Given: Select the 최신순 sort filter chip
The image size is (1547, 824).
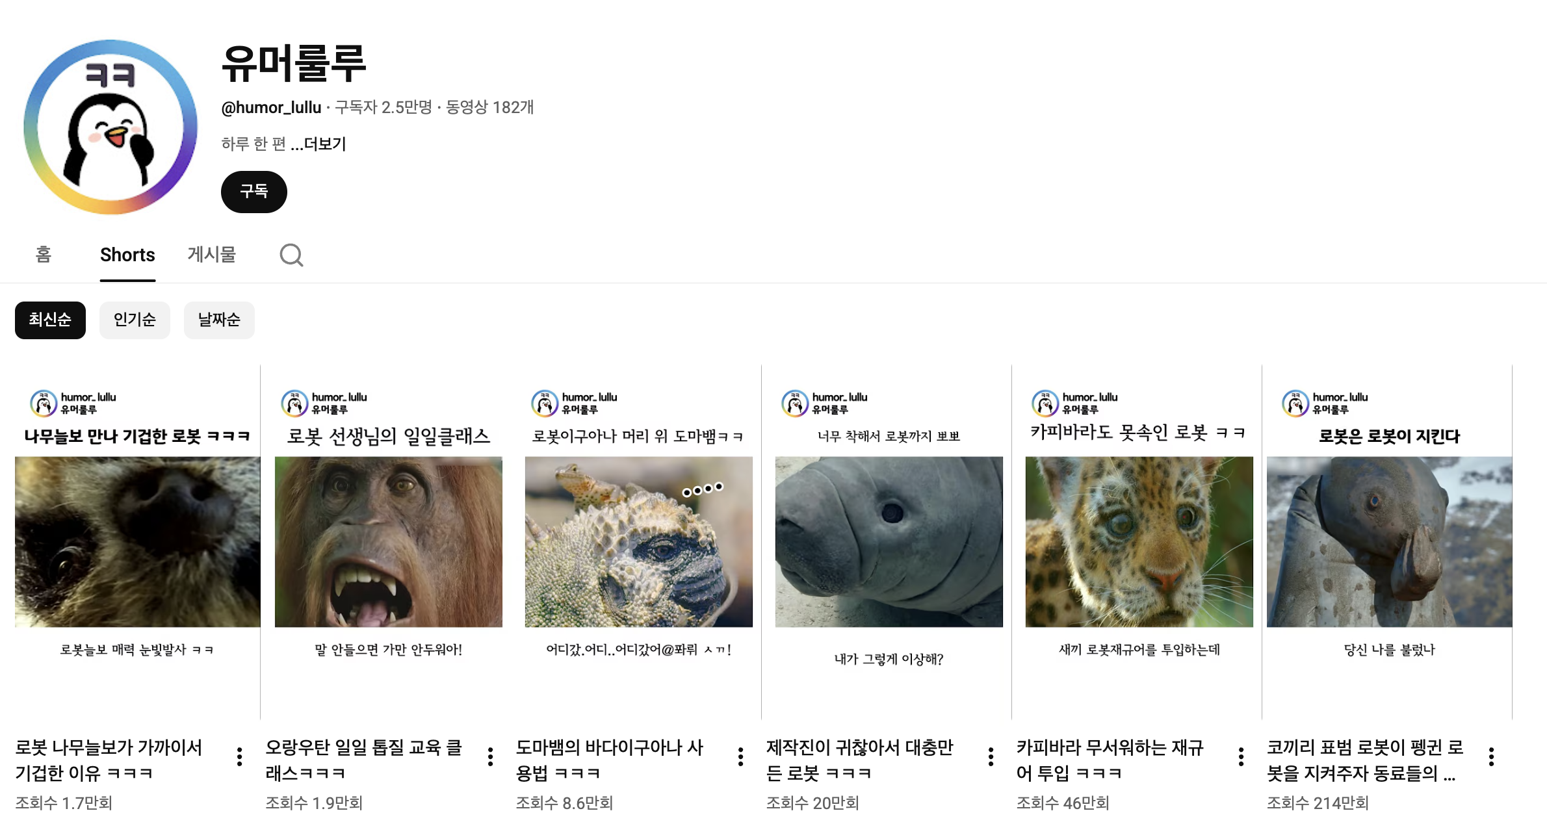Looking at the screenshot, I should [x=50, y=320].
